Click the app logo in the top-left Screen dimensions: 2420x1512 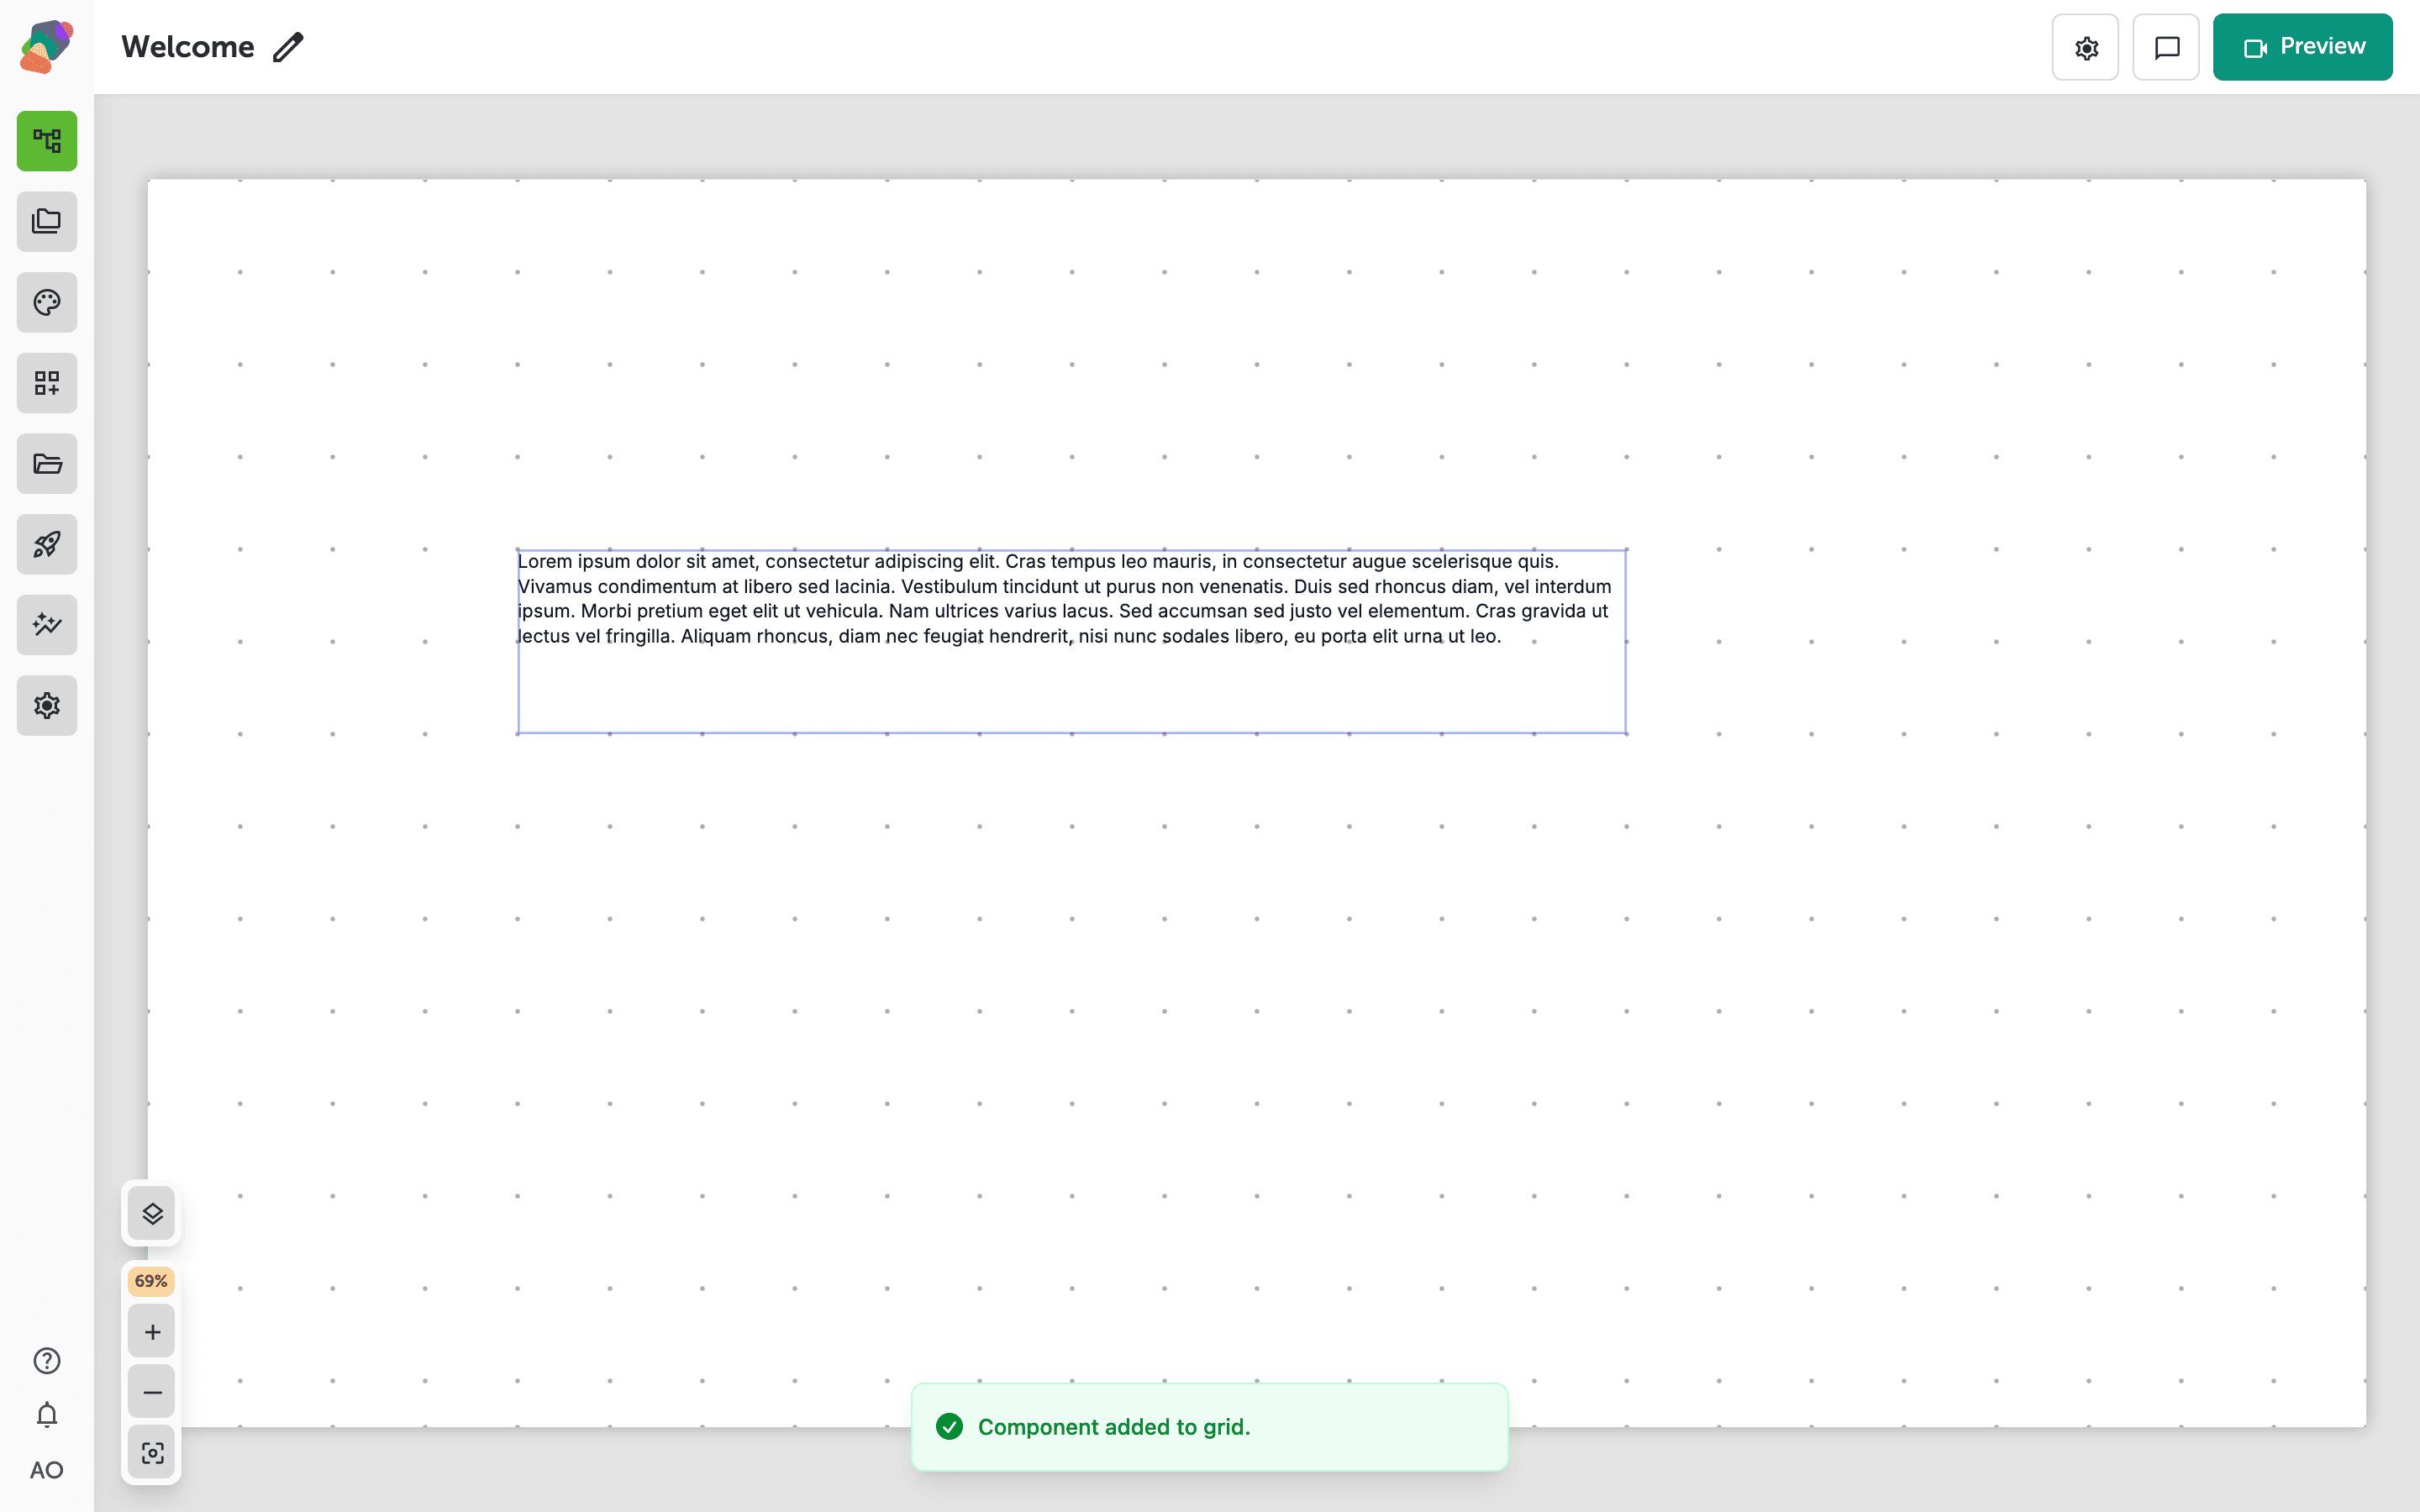tap(46, 46)
